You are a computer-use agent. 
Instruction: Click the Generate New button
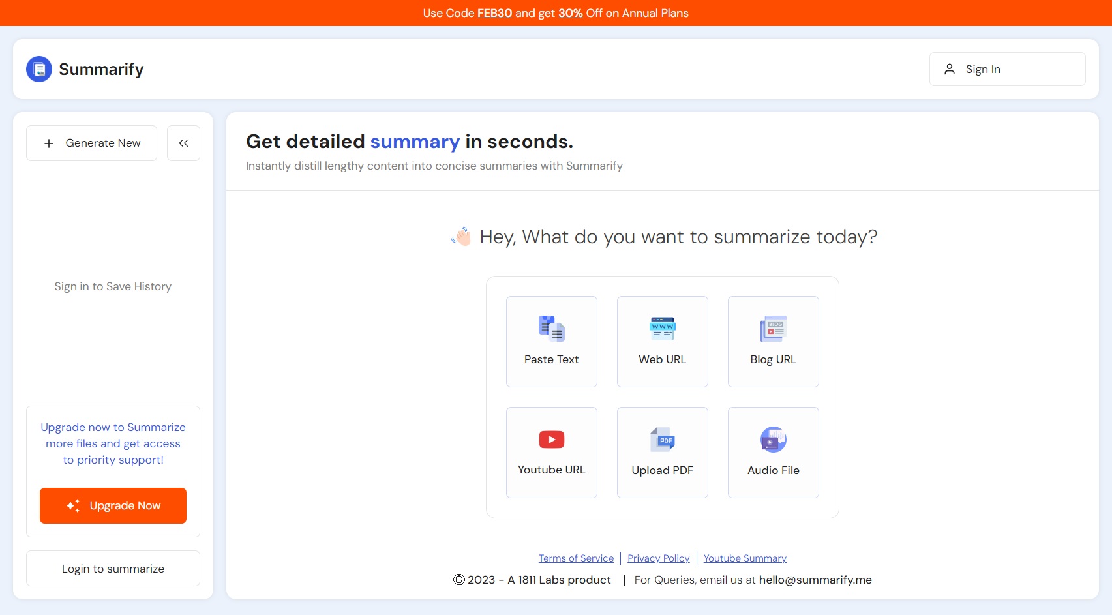[91, 143]
